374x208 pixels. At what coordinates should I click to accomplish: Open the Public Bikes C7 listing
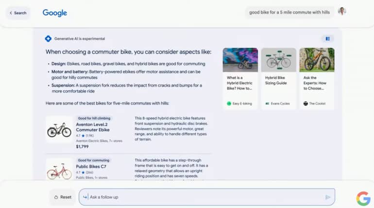coord(91,167)
